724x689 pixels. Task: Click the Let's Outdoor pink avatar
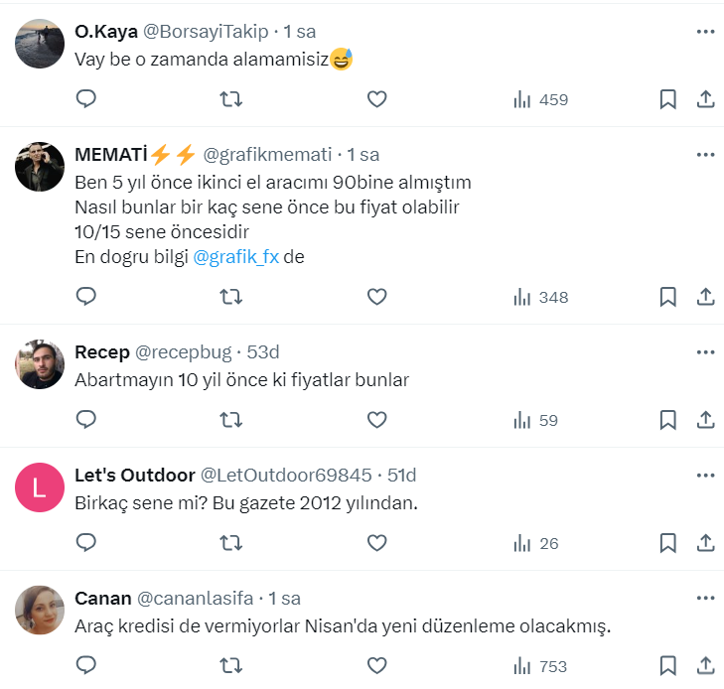pyautogui.click(x=40, y=488)
